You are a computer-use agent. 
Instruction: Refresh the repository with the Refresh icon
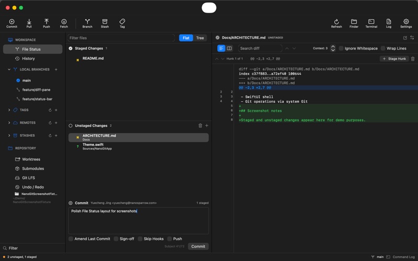(336, 23)
